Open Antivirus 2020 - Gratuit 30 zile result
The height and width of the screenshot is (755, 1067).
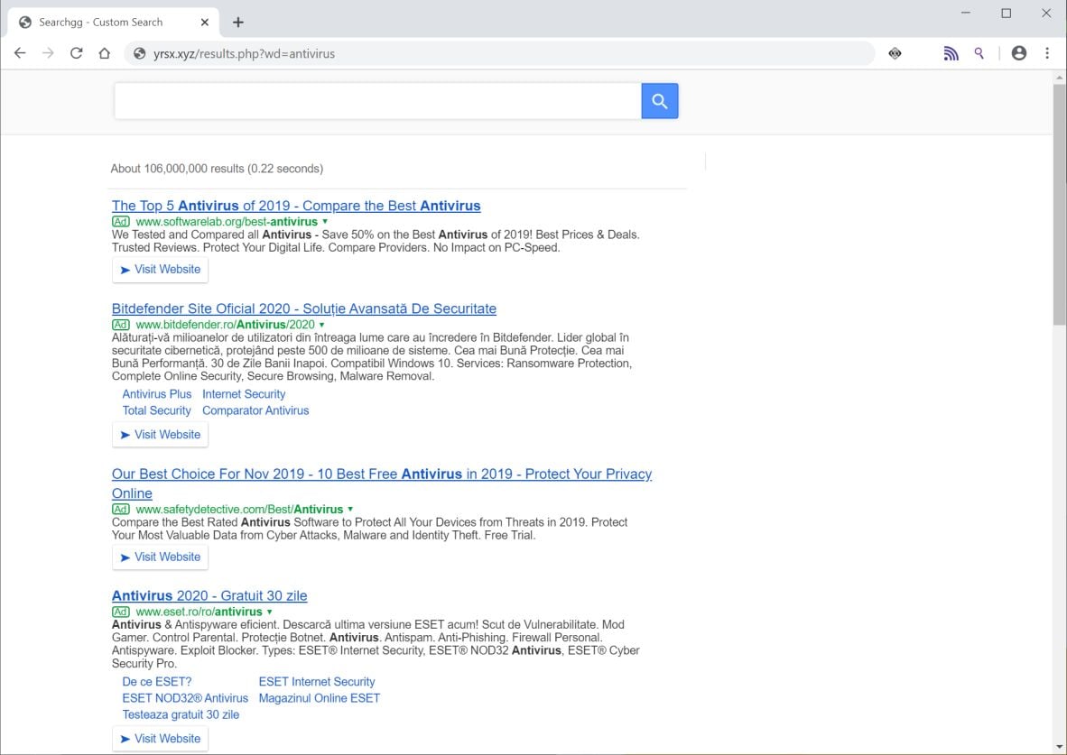click(209, 595)
